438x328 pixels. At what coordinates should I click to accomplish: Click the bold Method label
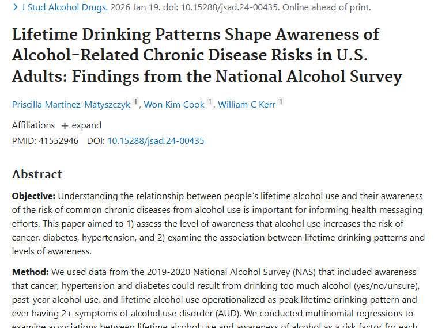point(29,272)
